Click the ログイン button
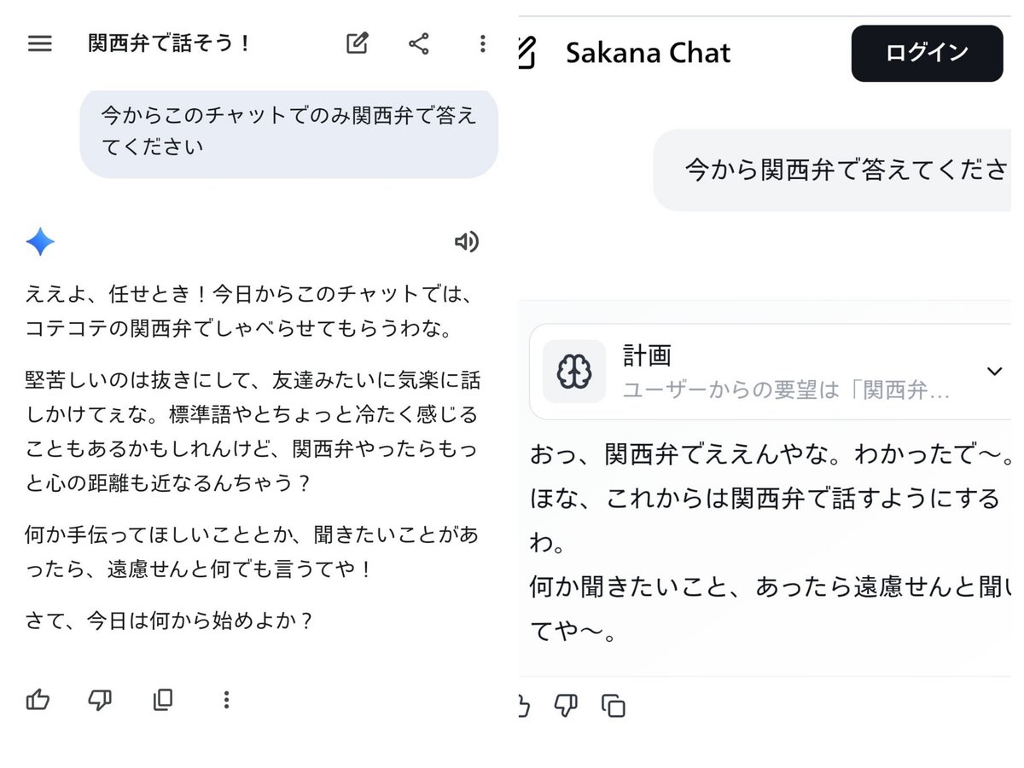1024x768 pixels. 927,53
